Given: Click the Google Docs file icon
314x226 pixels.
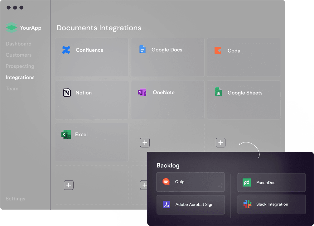Looking at the screenshot, I should [143, 50].
